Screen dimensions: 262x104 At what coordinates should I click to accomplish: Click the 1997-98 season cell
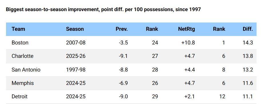pyautogui.click(x=76, y=70)
